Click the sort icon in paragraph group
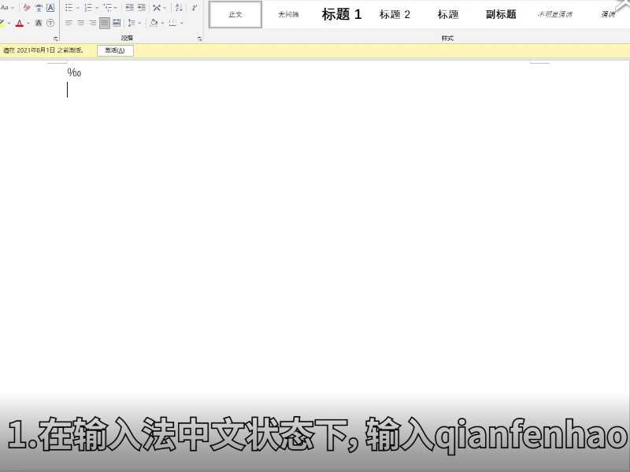This screenshot has width=630, height=472. [179, 8]
